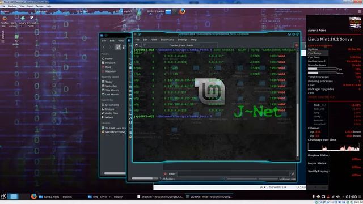Switch desktops using taskbar pager

(19, 197)
